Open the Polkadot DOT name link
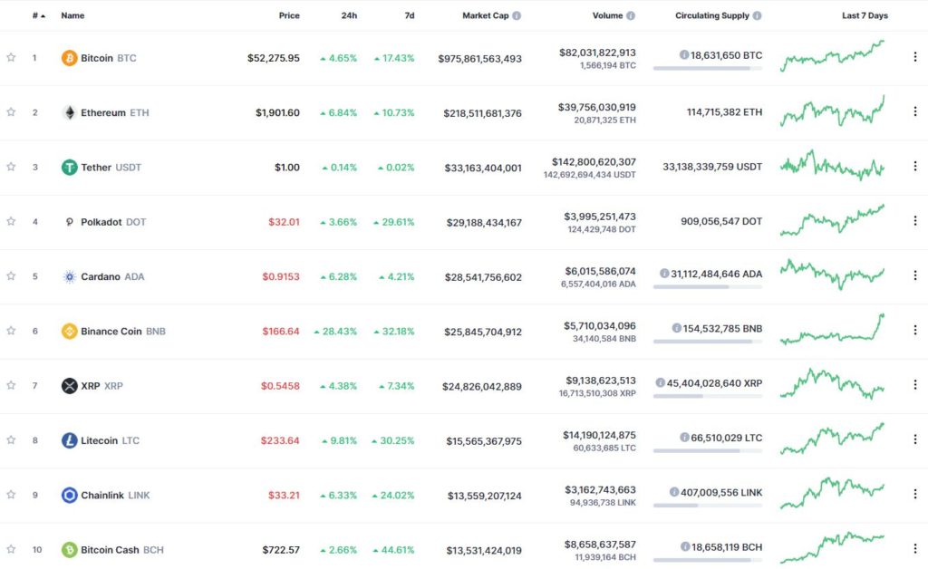Image resolution: width=928 pixels, height=569 pixels. click(113, 222)
